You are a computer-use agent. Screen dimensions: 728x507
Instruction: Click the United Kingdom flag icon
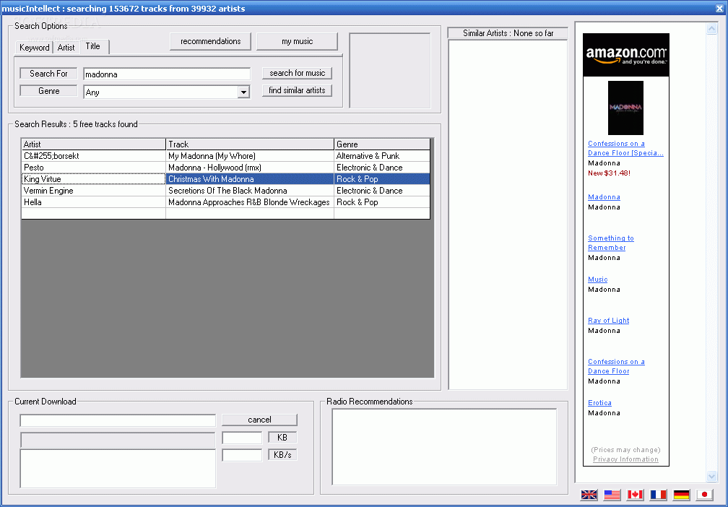589,495
